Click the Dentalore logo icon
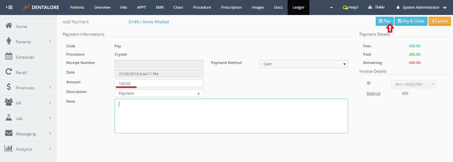This screenshot has height=162, width=453. (26, 7)
